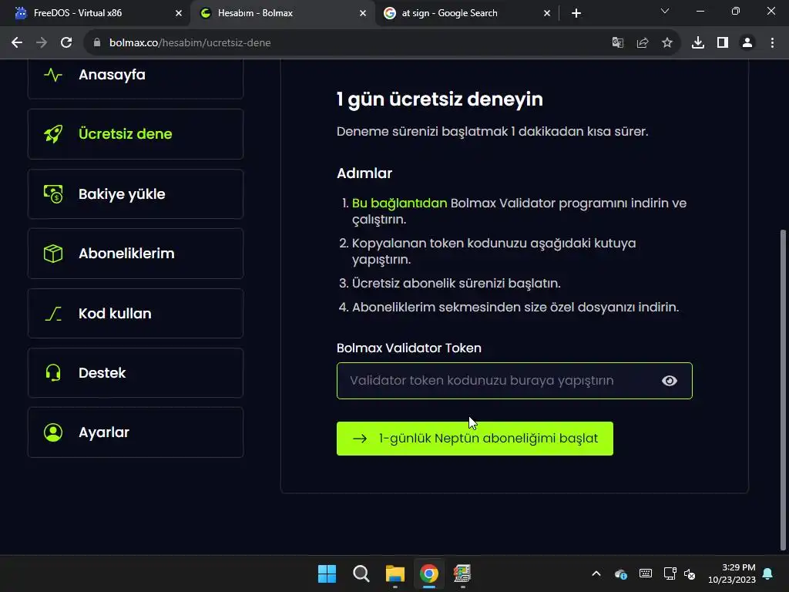Open the Anasayfa sidebar item

[136, 76]
